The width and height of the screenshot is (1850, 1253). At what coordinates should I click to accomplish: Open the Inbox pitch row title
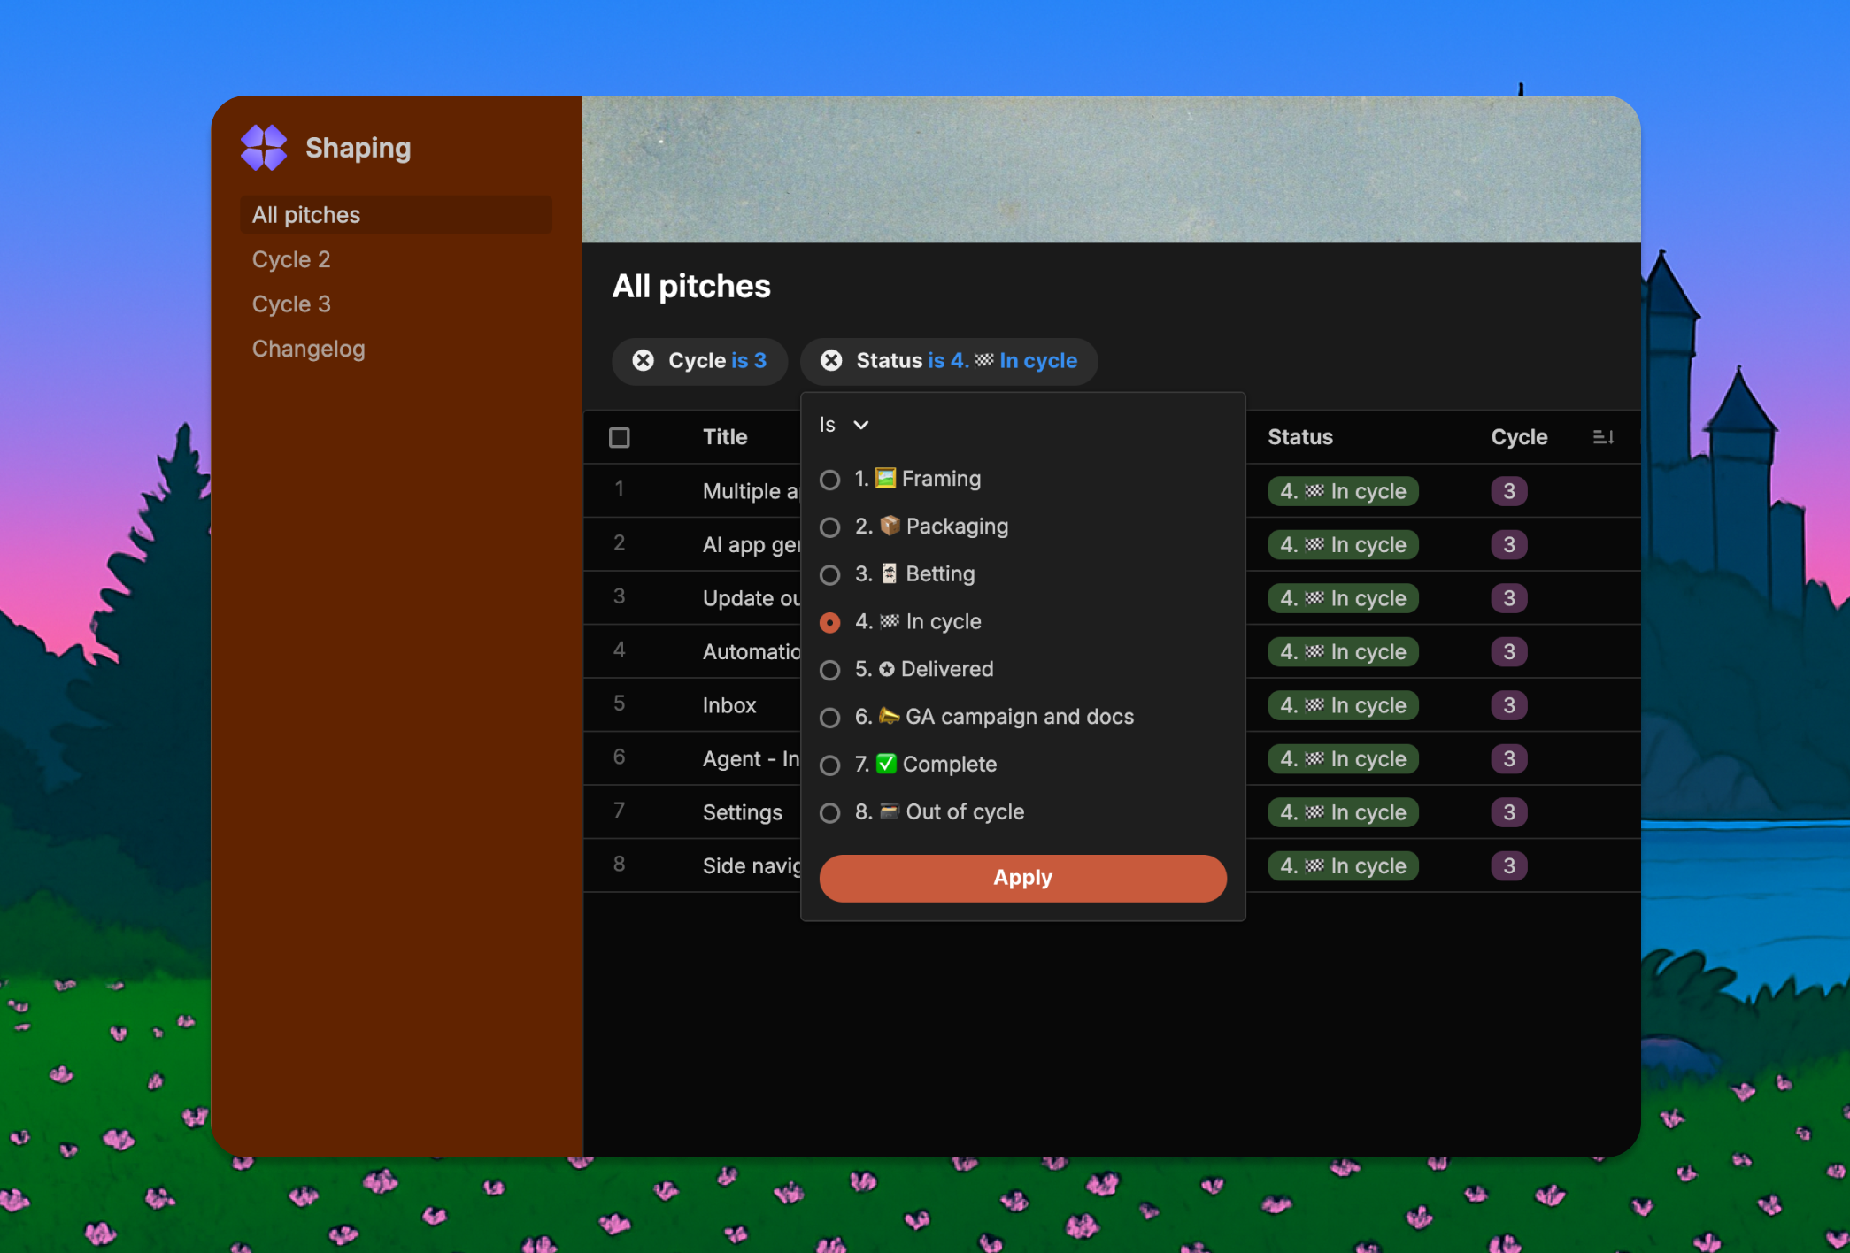pyautogui.click(x=729, y=705)
